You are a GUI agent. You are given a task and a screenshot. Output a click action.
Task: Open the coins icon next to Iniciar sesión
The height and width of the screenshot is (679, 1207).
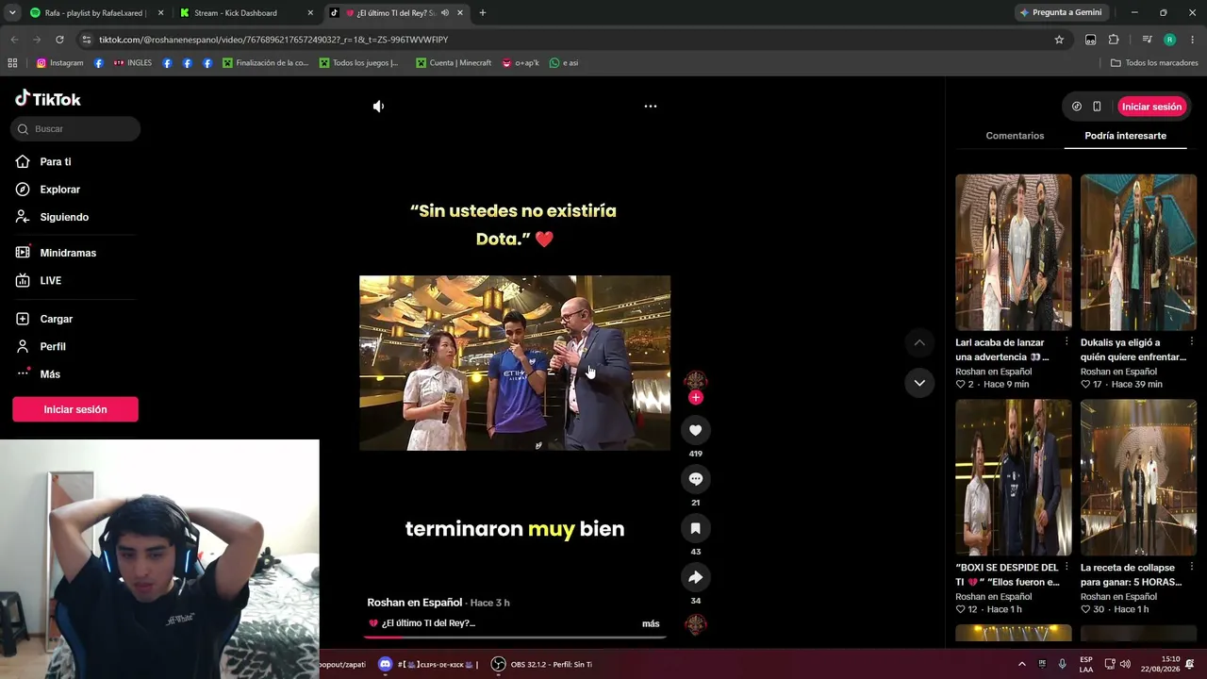(1077, 107)
